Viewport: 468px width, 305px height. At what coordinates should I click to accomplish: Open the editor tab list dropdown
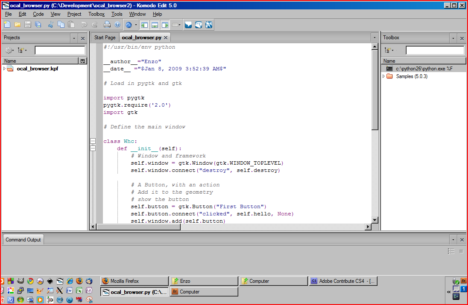(374, 38)
